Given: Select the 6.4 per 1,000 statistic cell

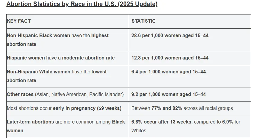Looking at the screenshot, I should click(x=169, y=72).
